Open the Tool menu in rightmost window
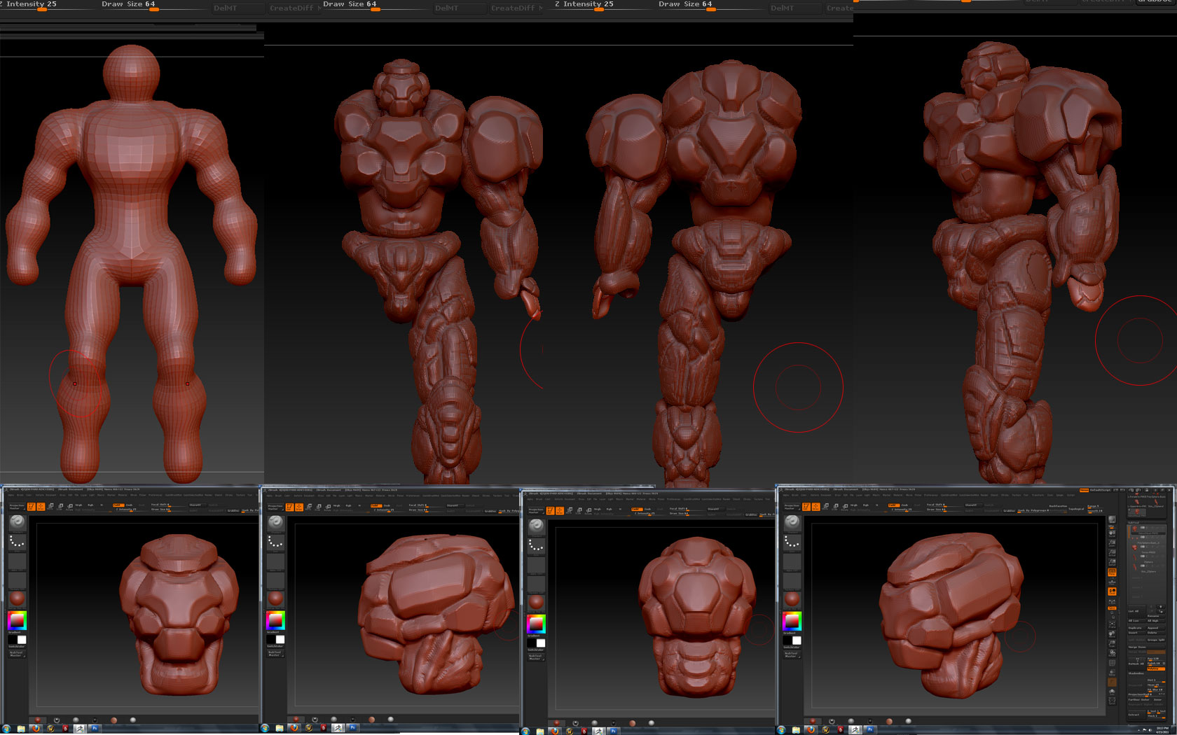1177x735 pixels. pos(1026,495)
